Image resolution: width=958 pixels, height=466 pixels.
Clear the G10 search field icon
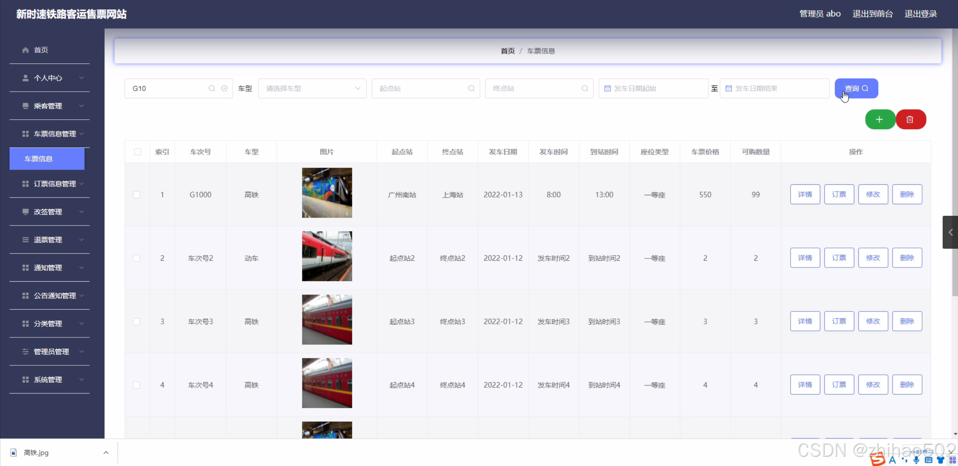pos(224,88)
